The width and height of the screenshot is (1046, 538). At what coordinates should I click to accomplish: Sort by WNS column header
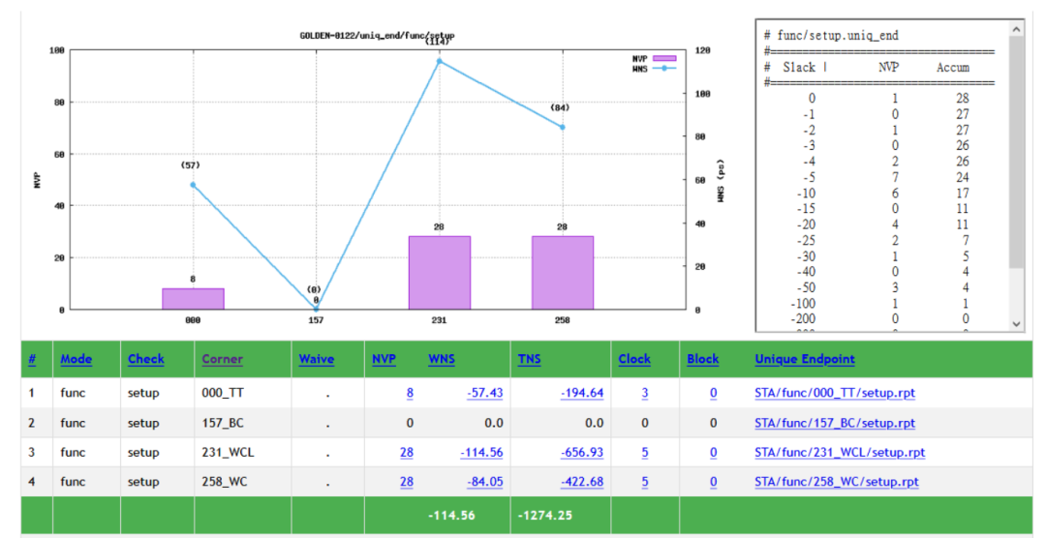tap(441, 359)
